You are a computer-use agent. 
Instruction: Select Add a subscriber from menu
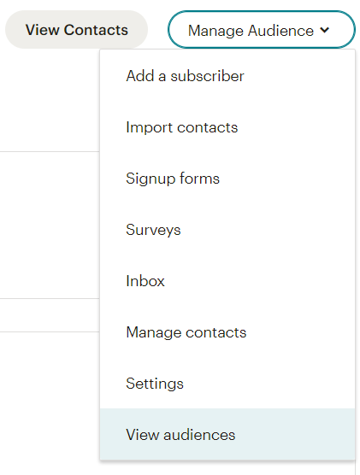[227, 76]
